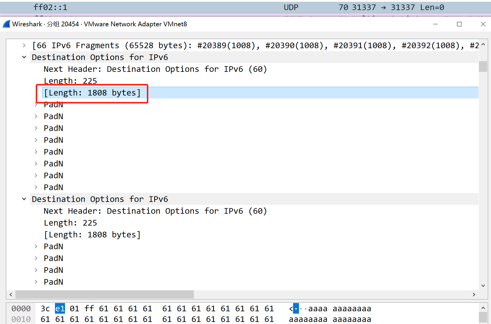Click the highlighted dot in the ASCII column

coord(296,309)
